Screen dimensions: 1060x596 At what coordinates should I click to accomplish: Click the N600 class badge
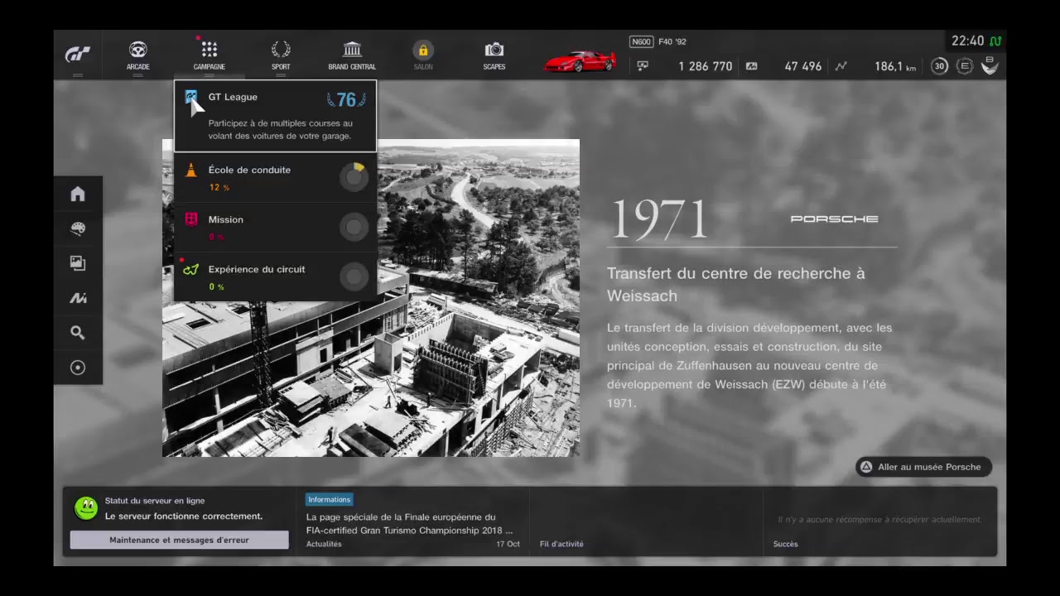(641, 41)
